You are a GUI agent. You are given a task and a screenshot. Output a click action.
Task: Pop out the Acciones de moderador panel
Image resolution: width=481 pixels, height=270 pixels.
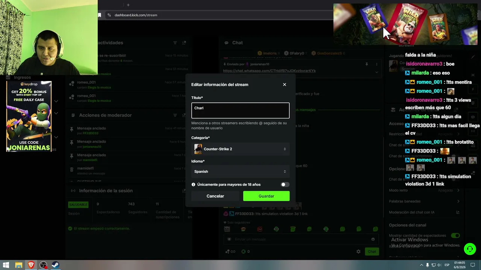pyautogui.click(x=184, y=115)
